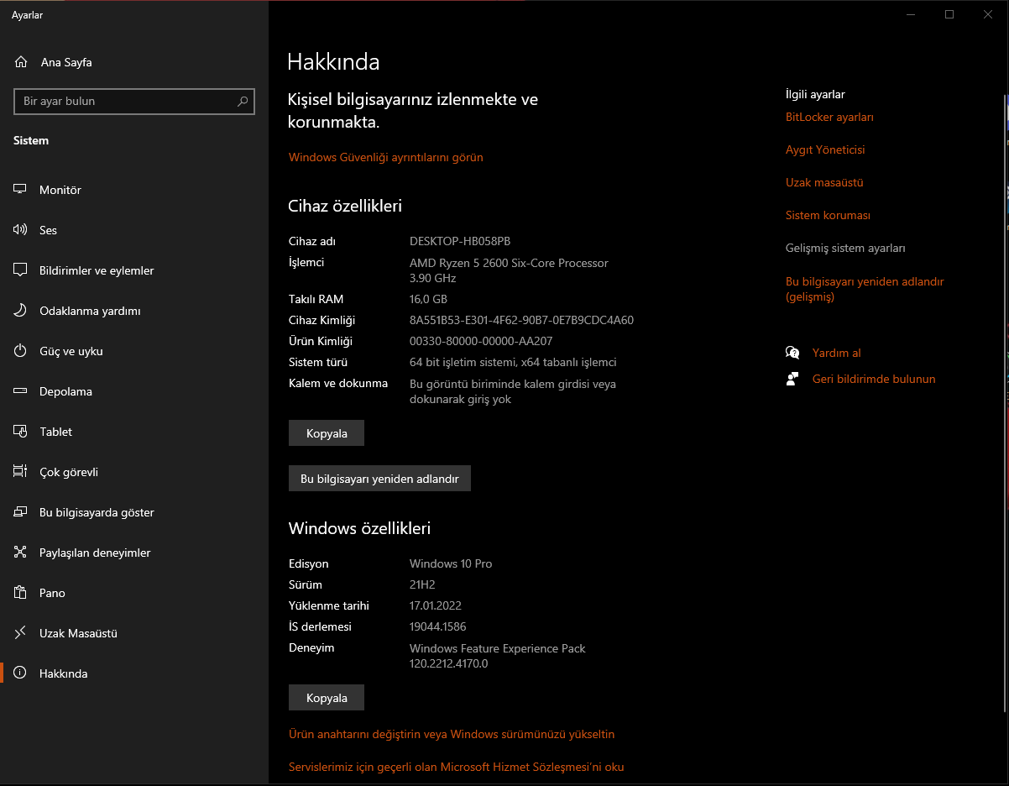The image size is (1009, 786).
Task: Click Geri bildirimde bulunun link
Action: [873, 380]
